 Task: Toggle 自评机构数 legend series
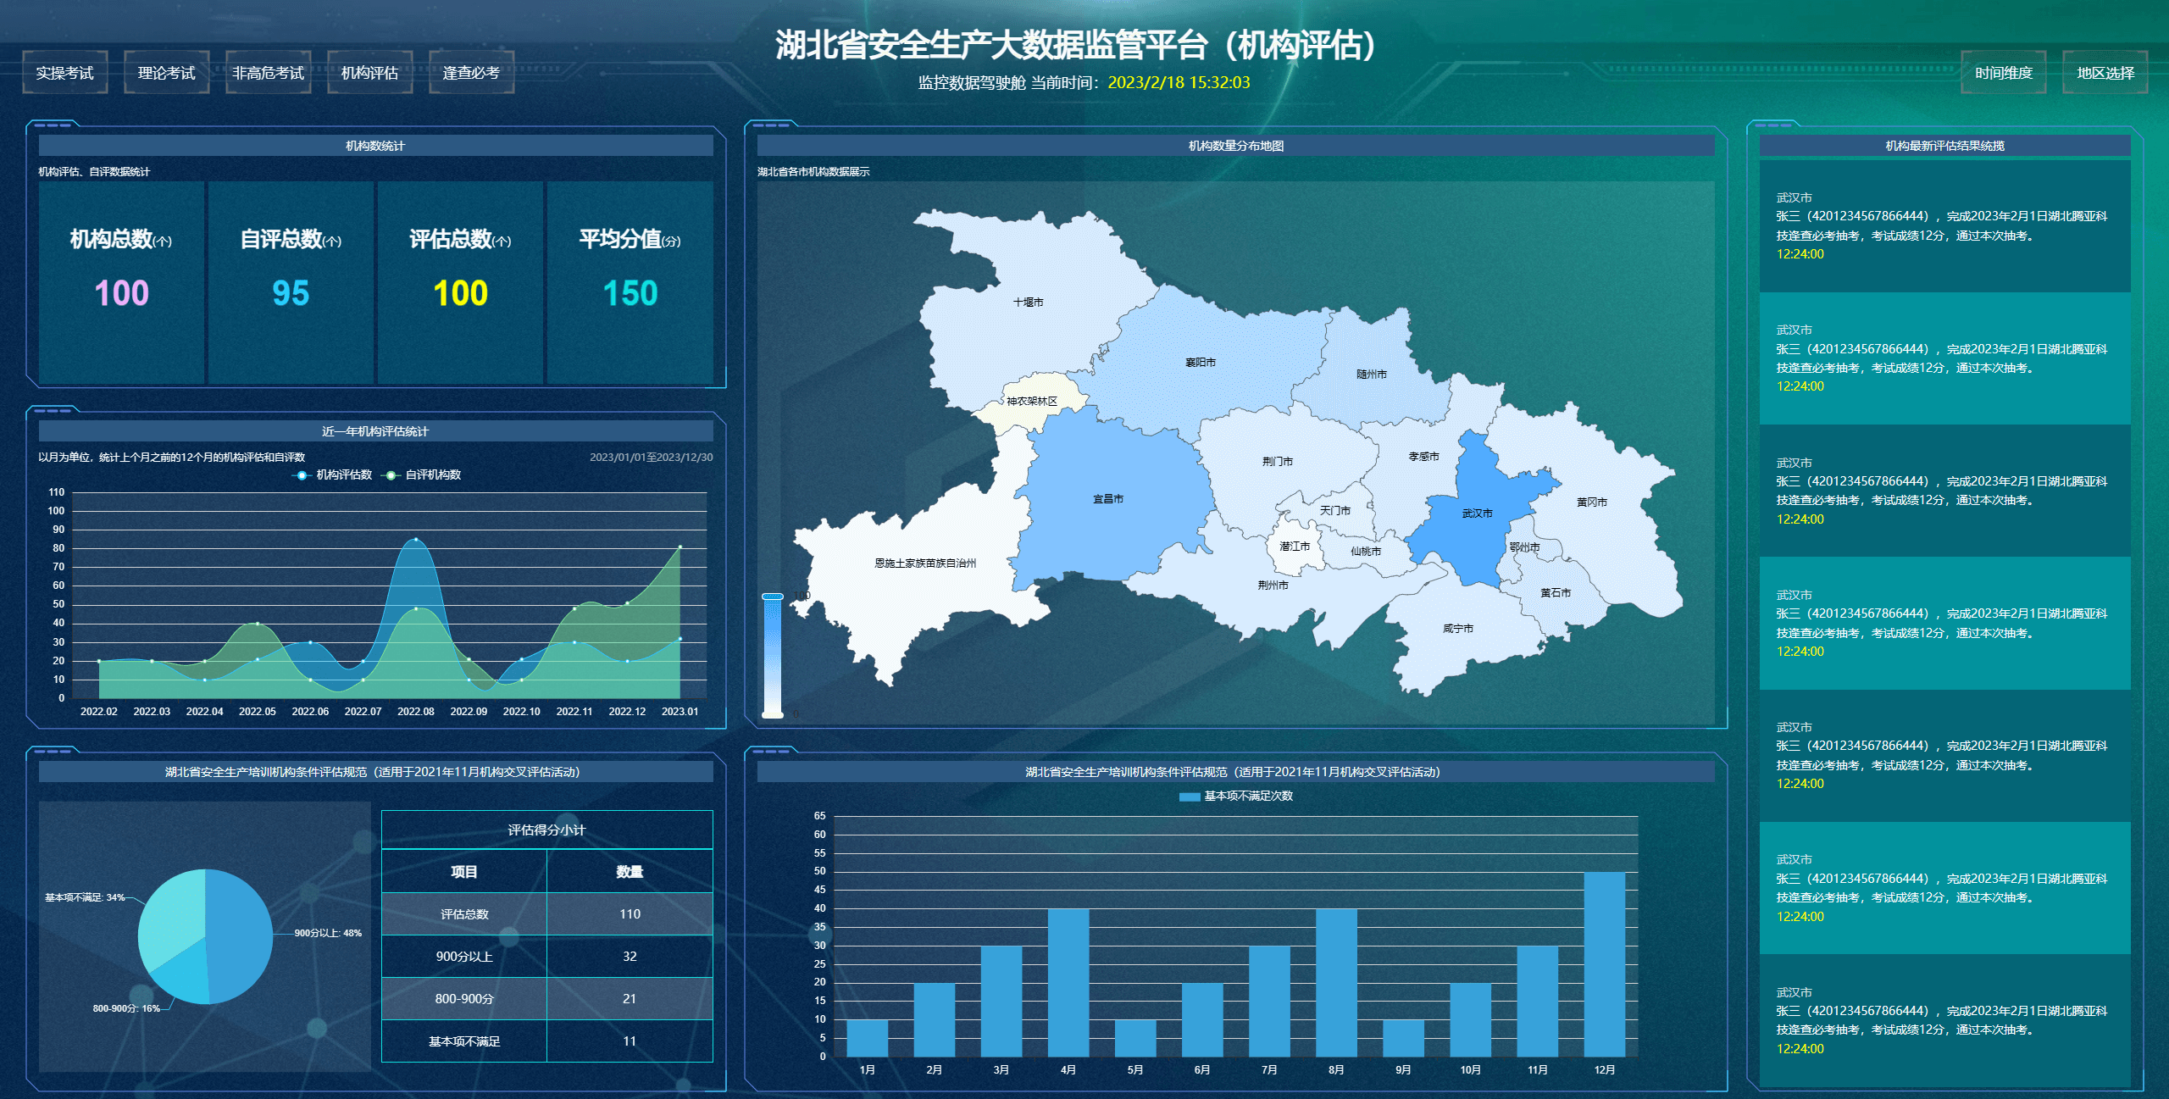pyautogui.click(x=422, y=475)
